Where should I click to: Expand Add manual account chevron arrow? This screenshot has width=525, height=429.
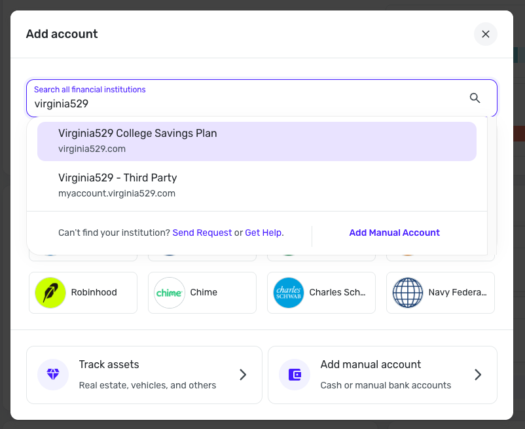click(x=478, y=375)
